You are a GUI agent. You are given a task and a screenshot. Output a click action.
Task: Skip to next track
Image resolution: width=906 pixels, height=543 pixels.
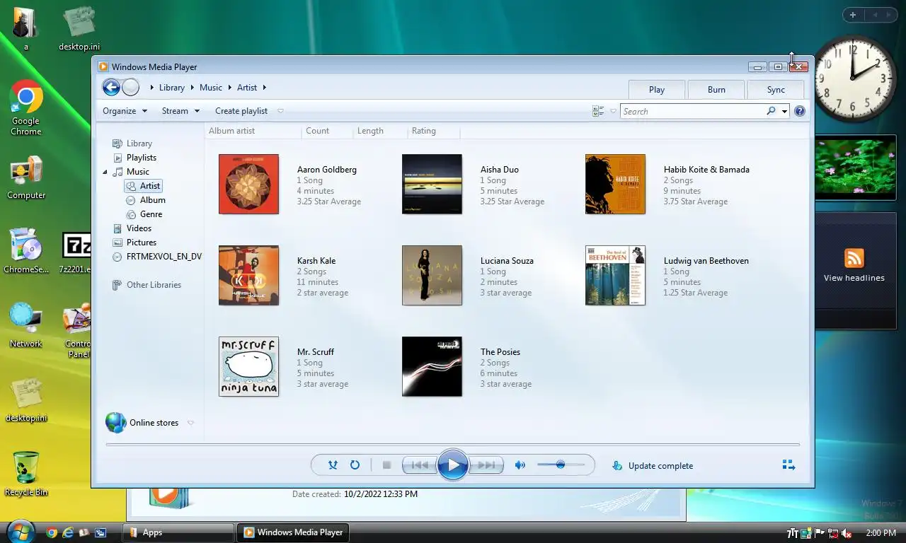pos(486,465)
